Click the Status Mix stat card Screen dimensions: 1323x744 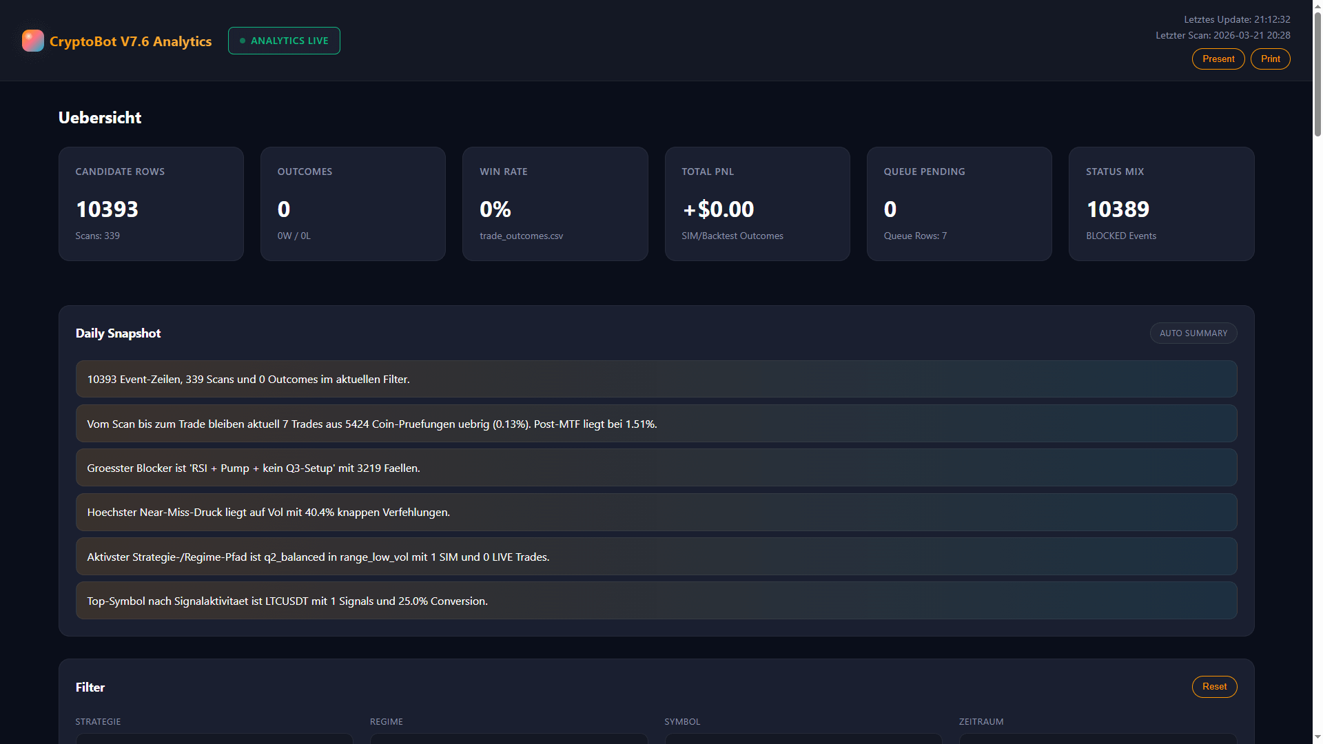pyautogui.click(x=1161, y=204)
